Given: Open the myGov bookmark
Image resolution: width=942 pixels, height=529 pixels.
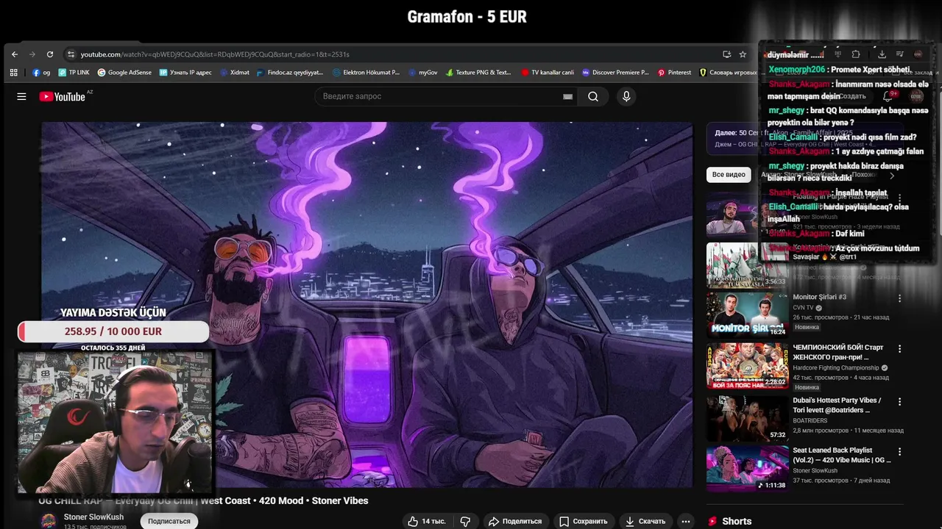Looking at the screenshot, I should [423, 73].
